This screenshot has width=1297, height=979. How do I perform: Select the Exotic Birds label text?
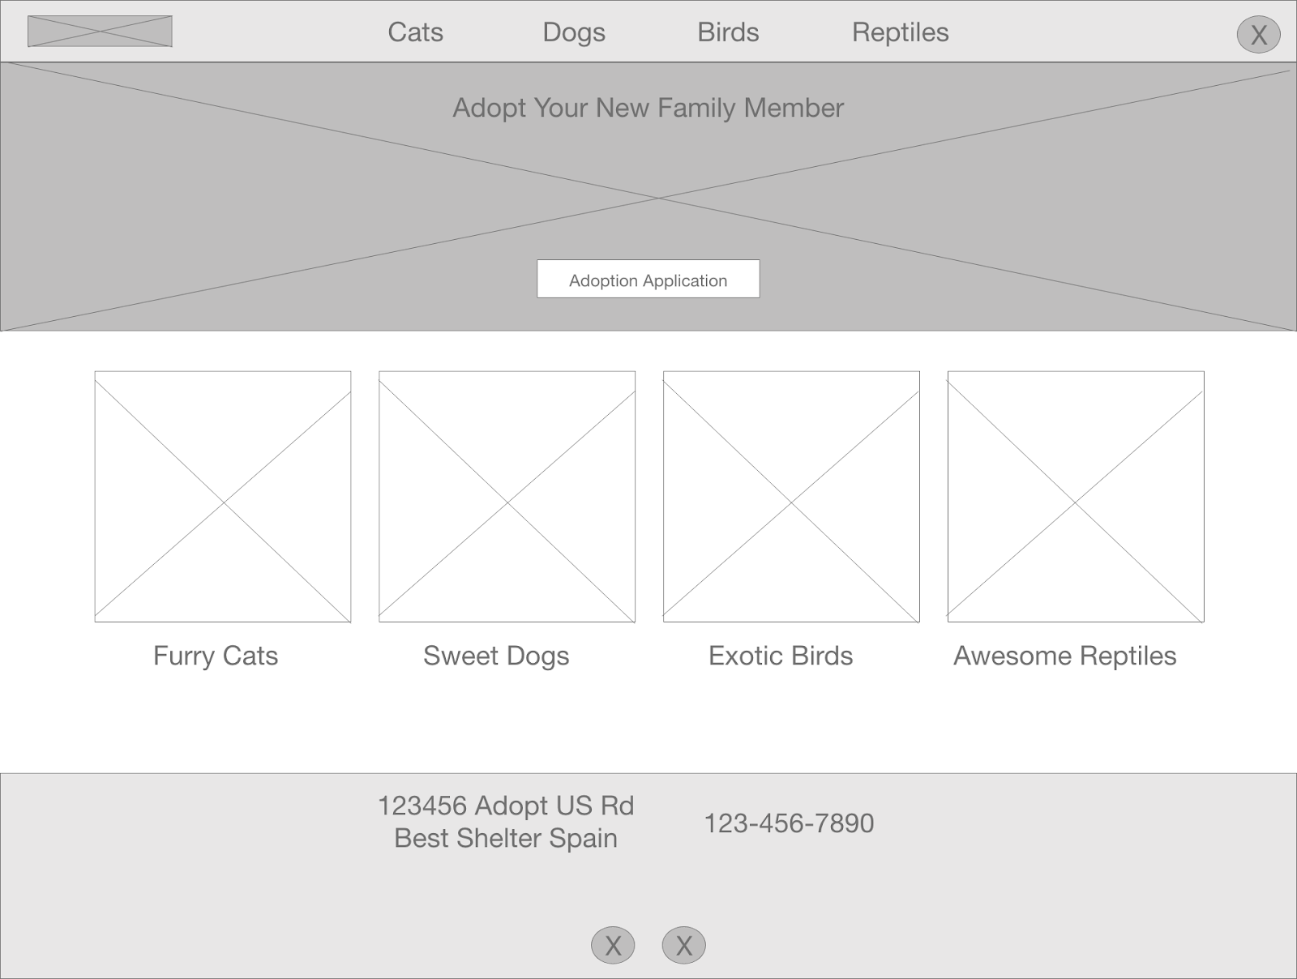pos(781,656)
